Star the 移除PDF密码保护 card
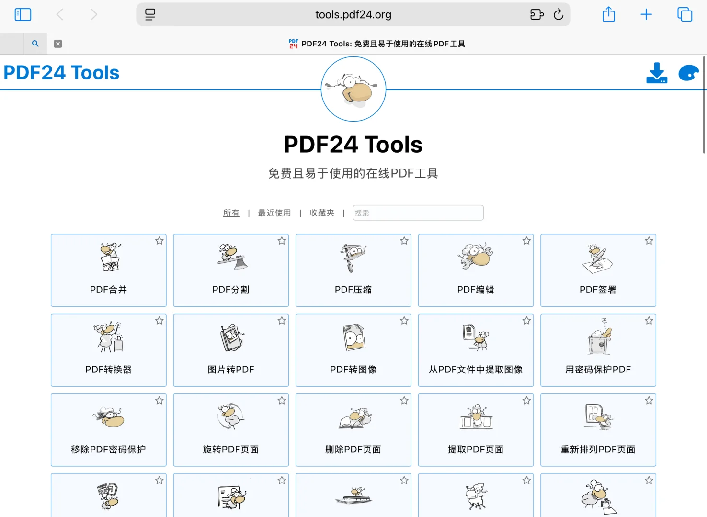 (160, 401)
